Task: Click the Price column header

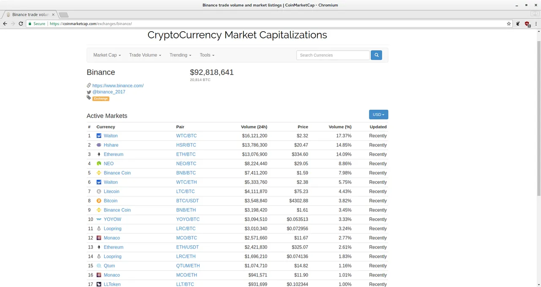Action: coord(303,127)
